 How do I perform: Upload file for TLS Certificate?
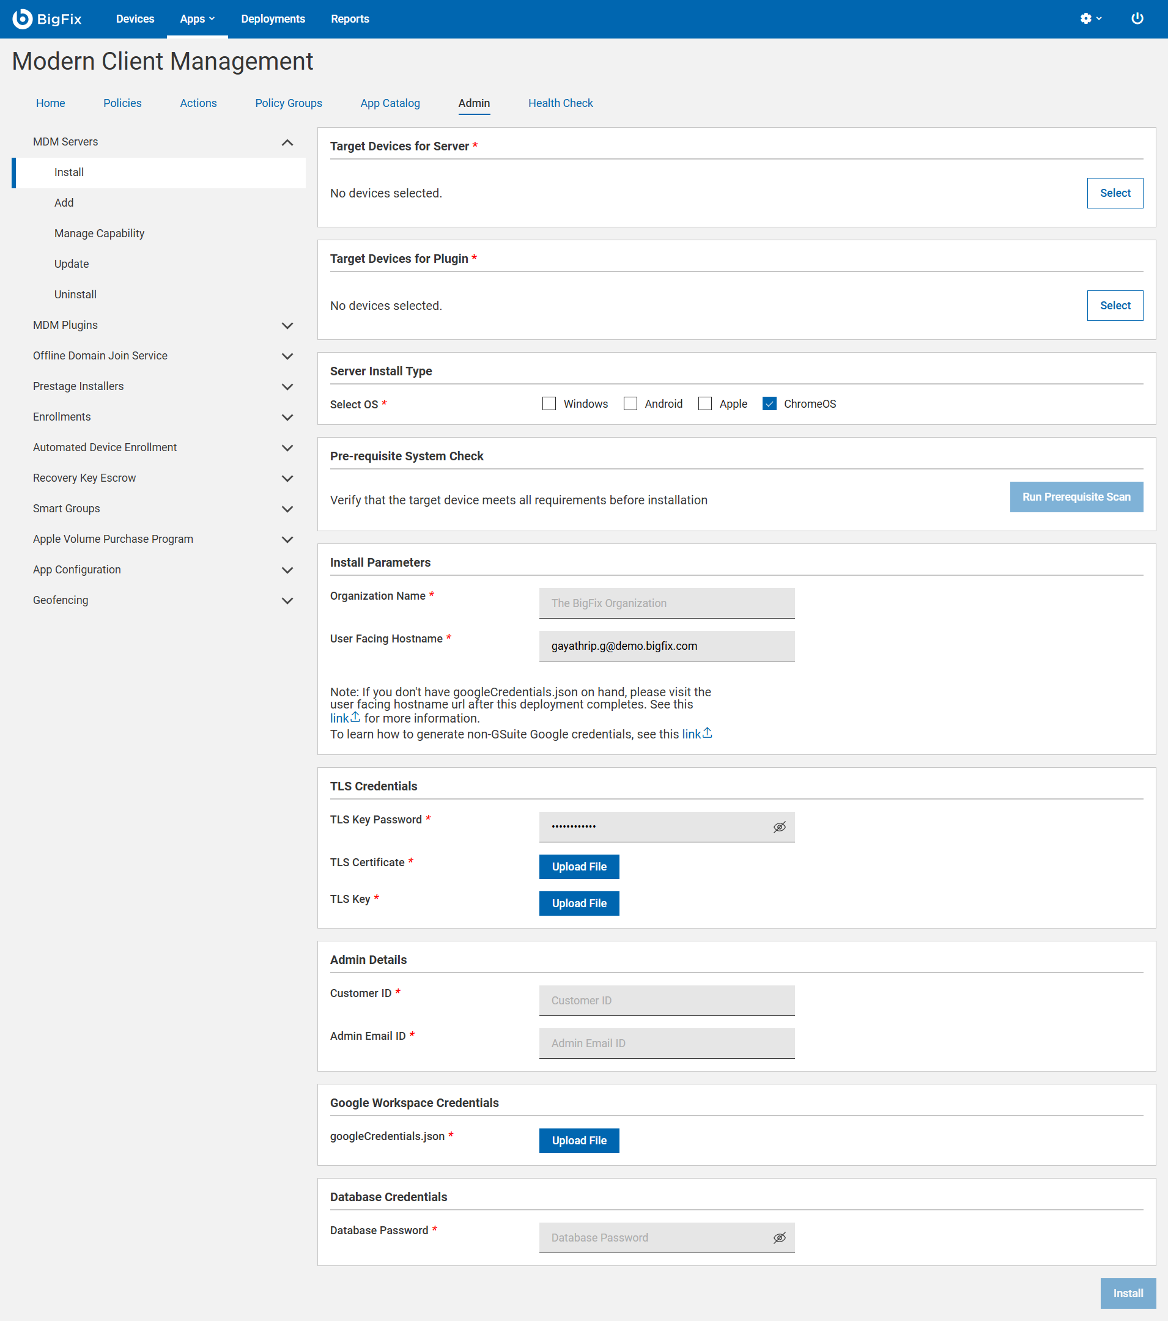(578, 867)
